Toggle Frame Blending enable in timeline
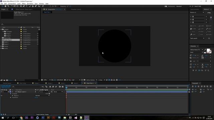The width and height of the screenshot is (214, 120). (53, 87)
